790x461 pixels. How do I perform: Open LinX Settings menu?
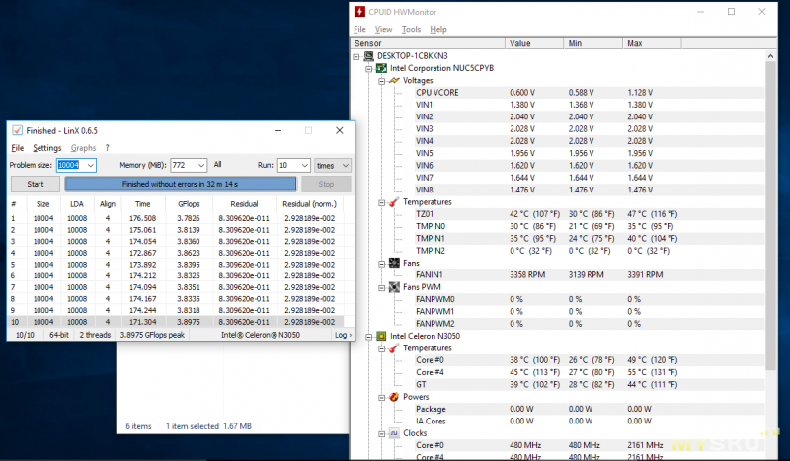[46, 148]
